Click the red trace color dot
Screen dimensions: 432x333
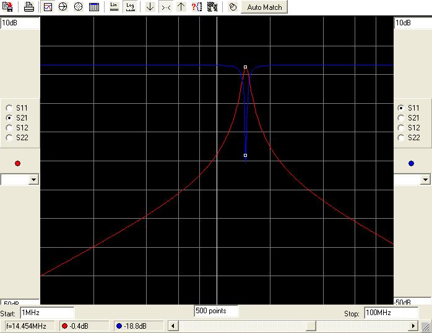coord(17,163)
